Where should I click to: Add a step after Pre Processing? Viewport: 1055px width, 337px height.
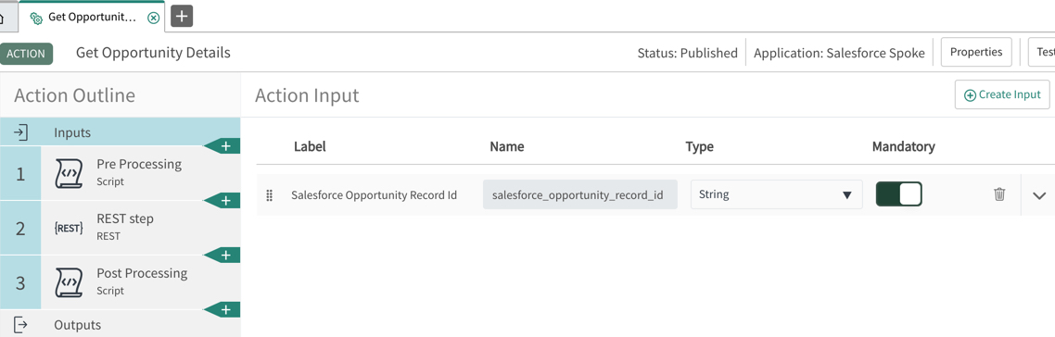point(222,200)
